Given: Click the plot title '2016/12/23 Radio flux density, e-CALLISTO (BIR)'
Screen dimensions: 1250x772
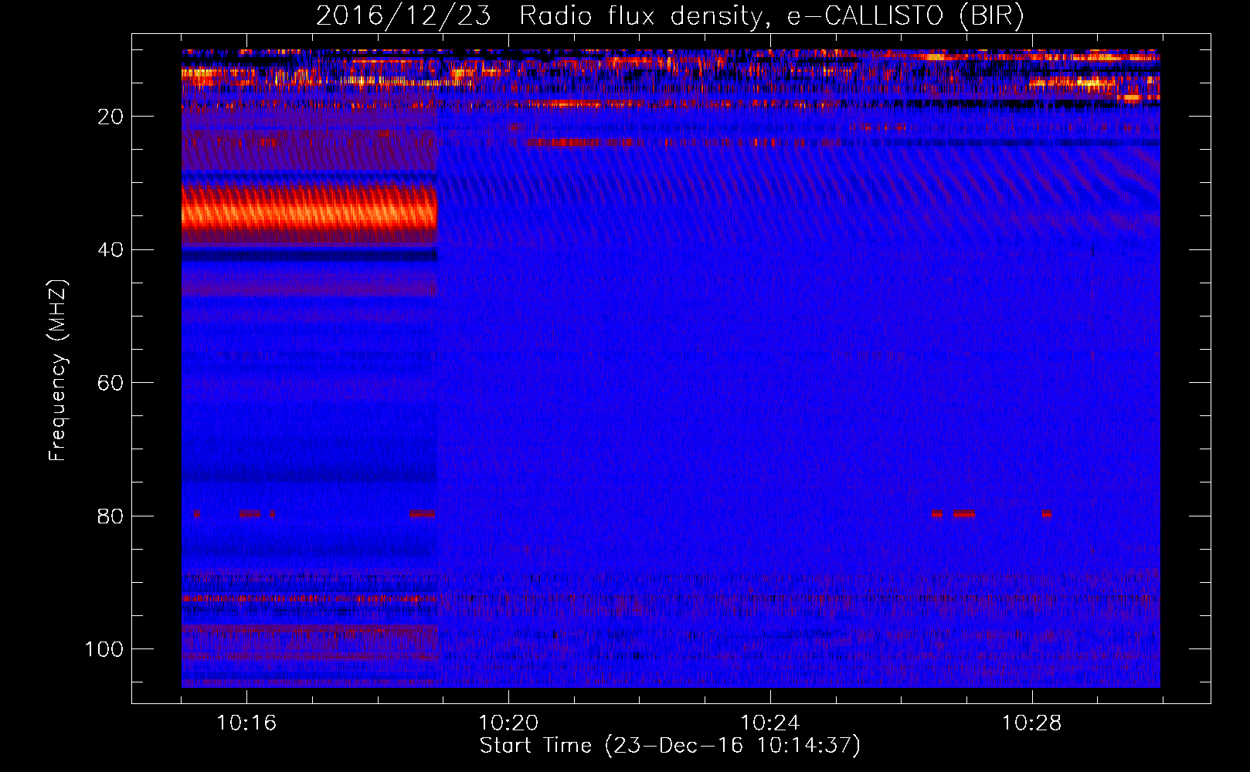Looking at the screenshot, I should coord(670,16).
